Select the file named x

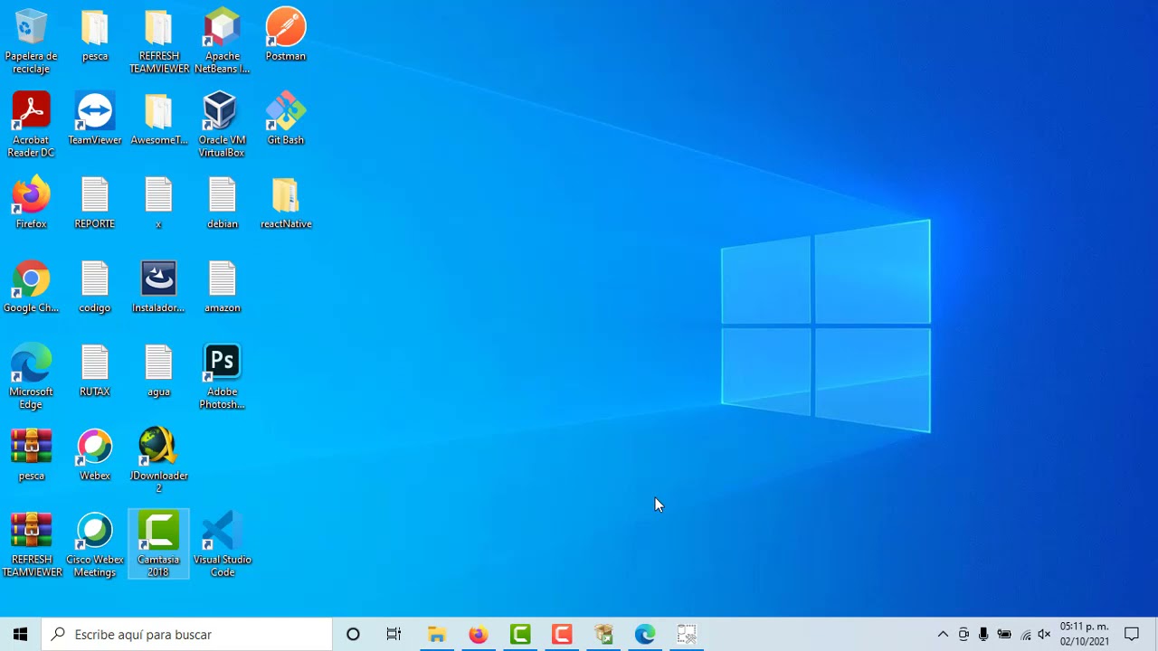click(158, 203)
